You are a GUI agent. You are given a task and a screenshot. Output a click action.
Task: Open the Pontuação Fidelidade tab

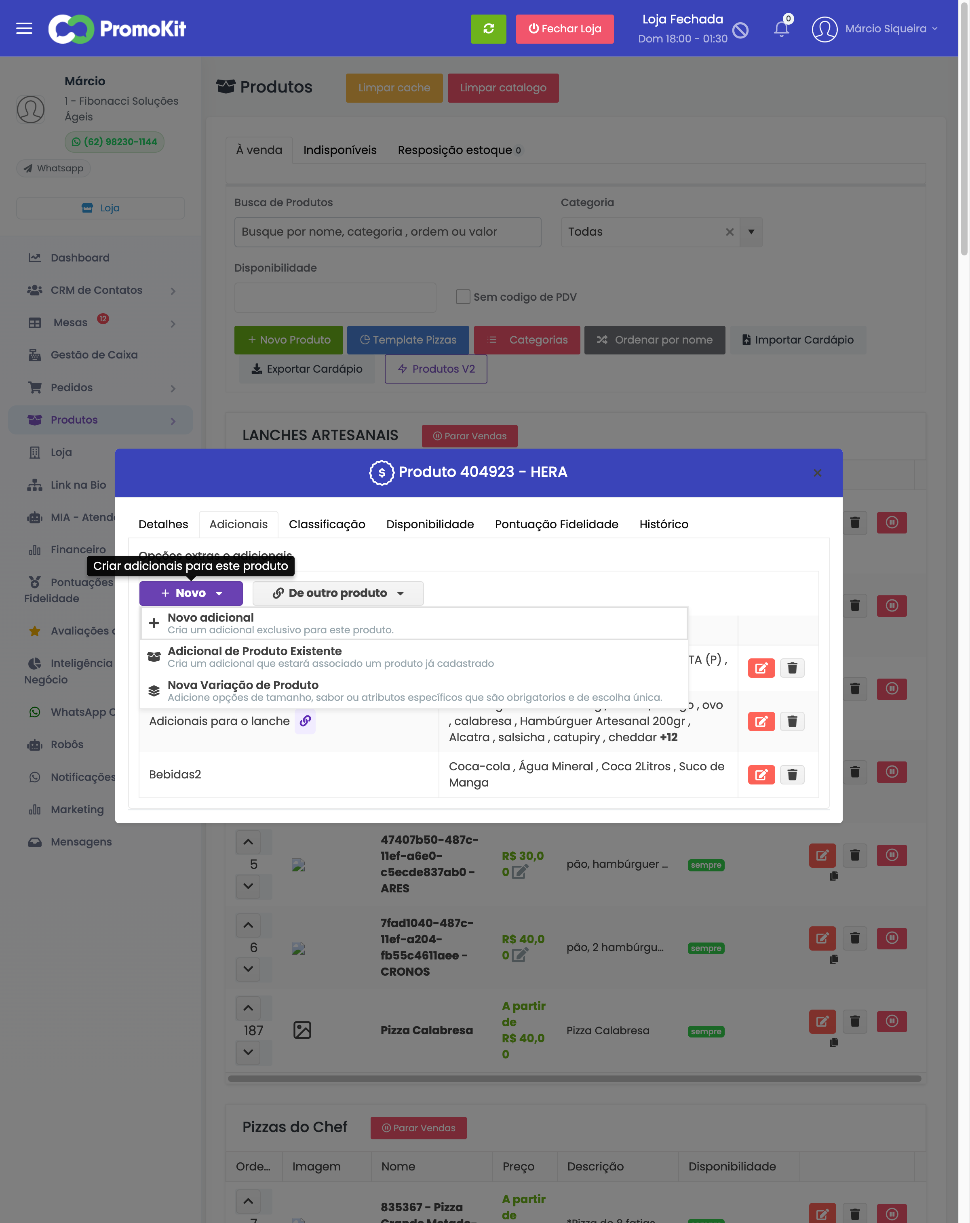point(557,524)
